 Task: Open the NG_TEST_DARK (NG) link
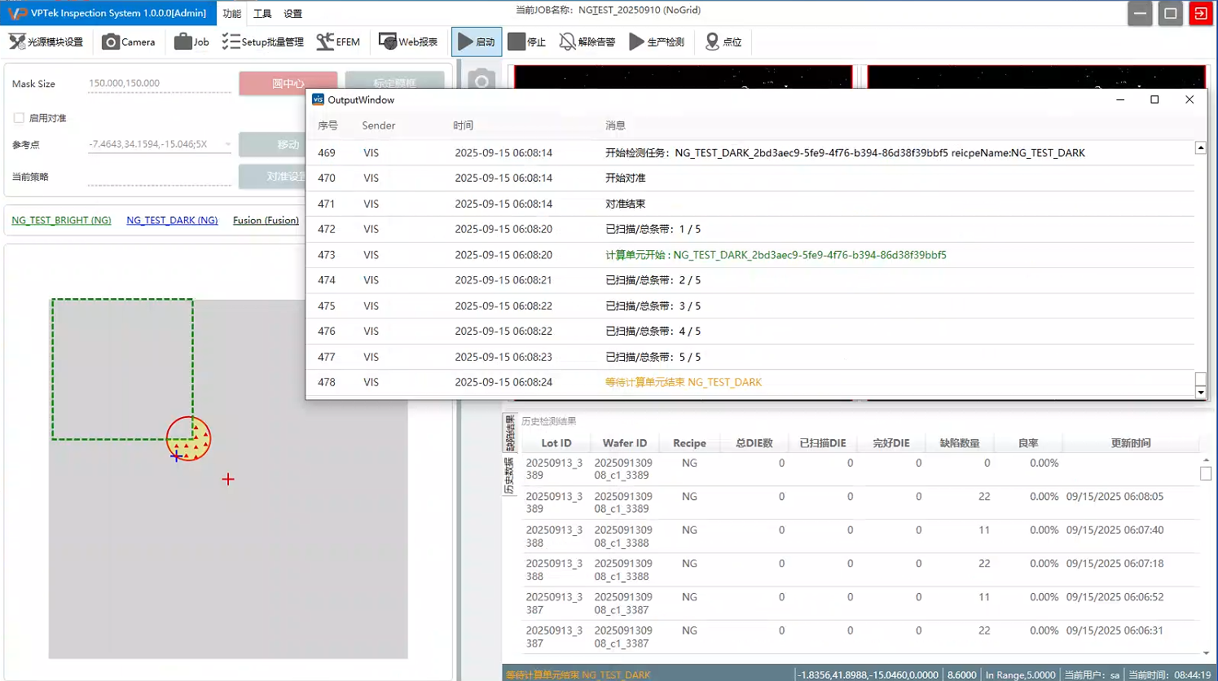[x=172, y=220]
